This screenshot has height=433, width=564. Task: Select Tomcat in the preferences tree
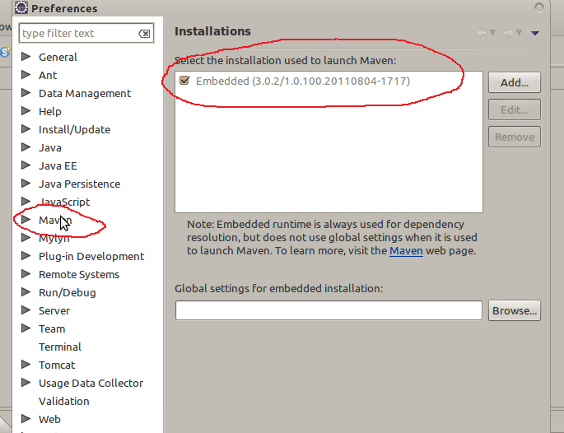[57, 365]
